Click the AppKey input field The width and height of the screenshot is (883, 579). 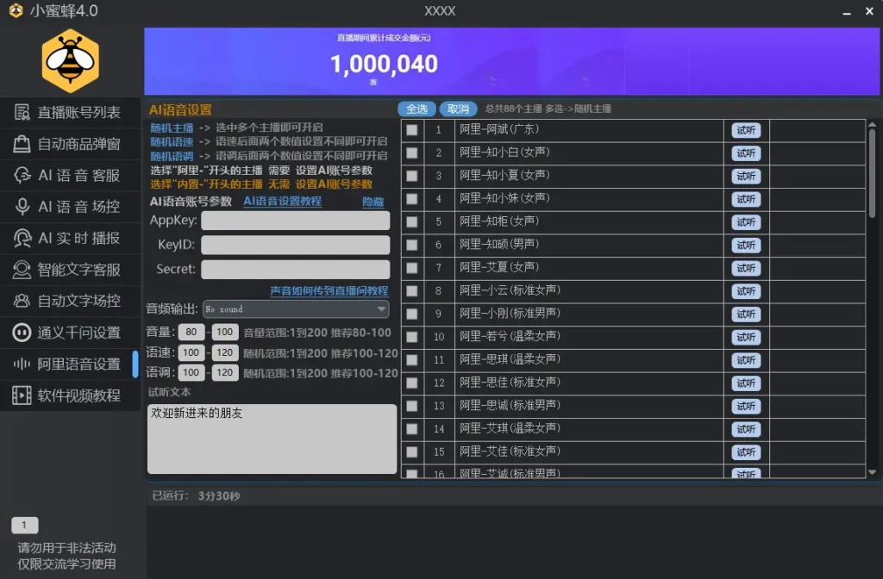296,221
